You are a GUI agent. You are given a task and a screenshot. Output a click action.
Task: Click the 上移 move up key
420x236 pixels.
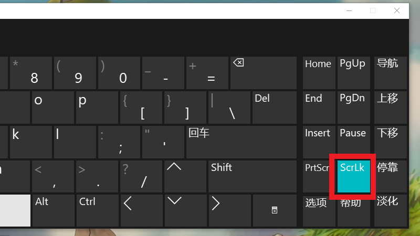[x=390, y=107]
